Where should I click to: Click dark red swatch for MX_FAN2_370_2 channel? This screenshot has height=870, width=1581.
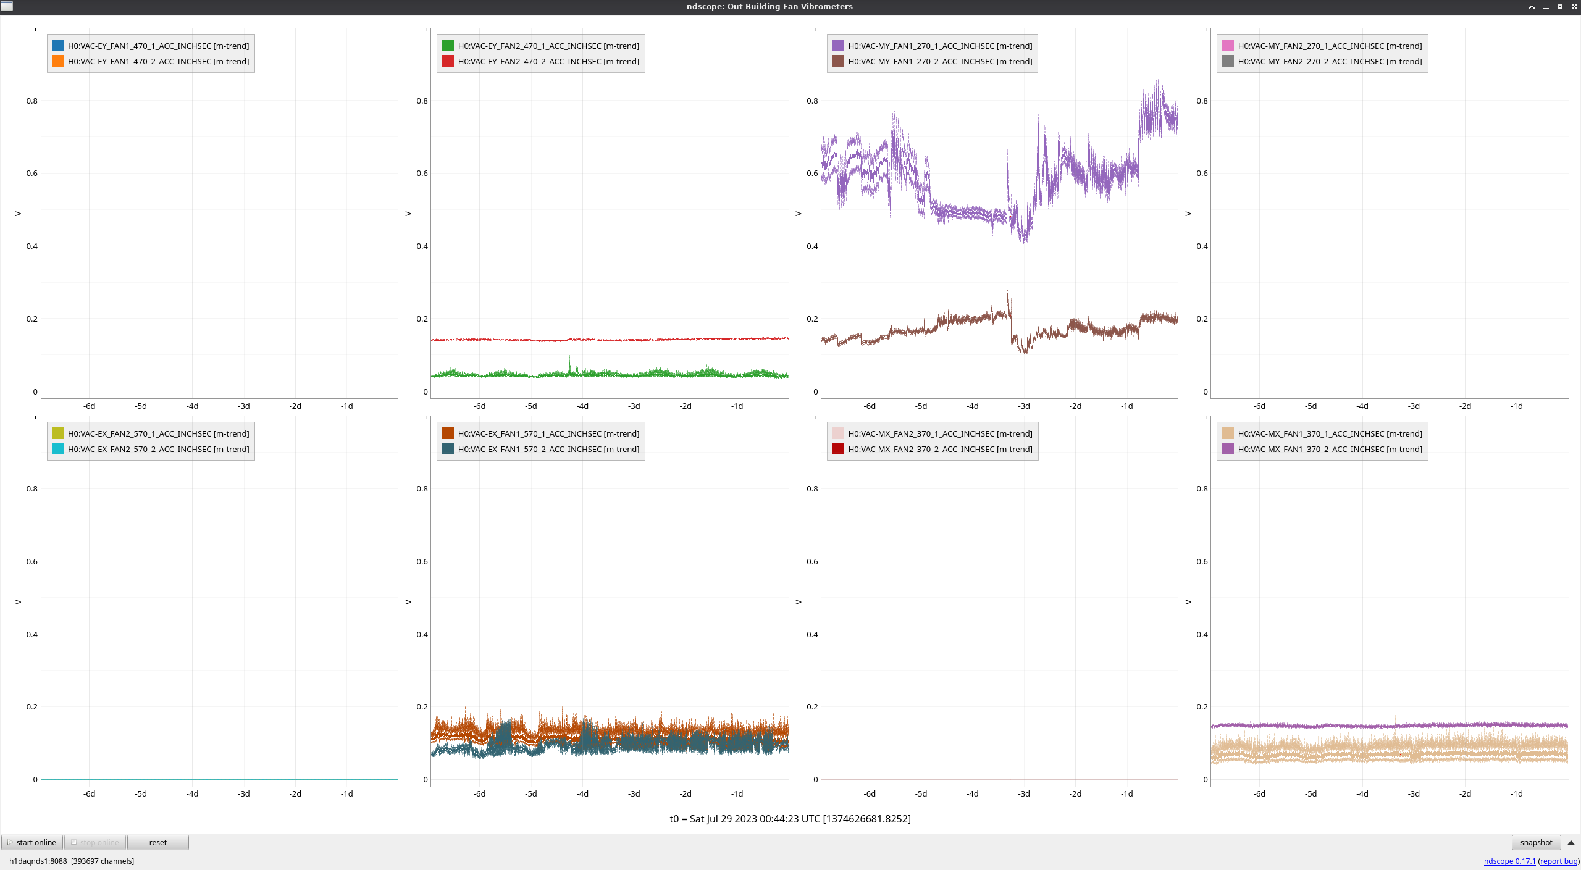tap(838, 449)
